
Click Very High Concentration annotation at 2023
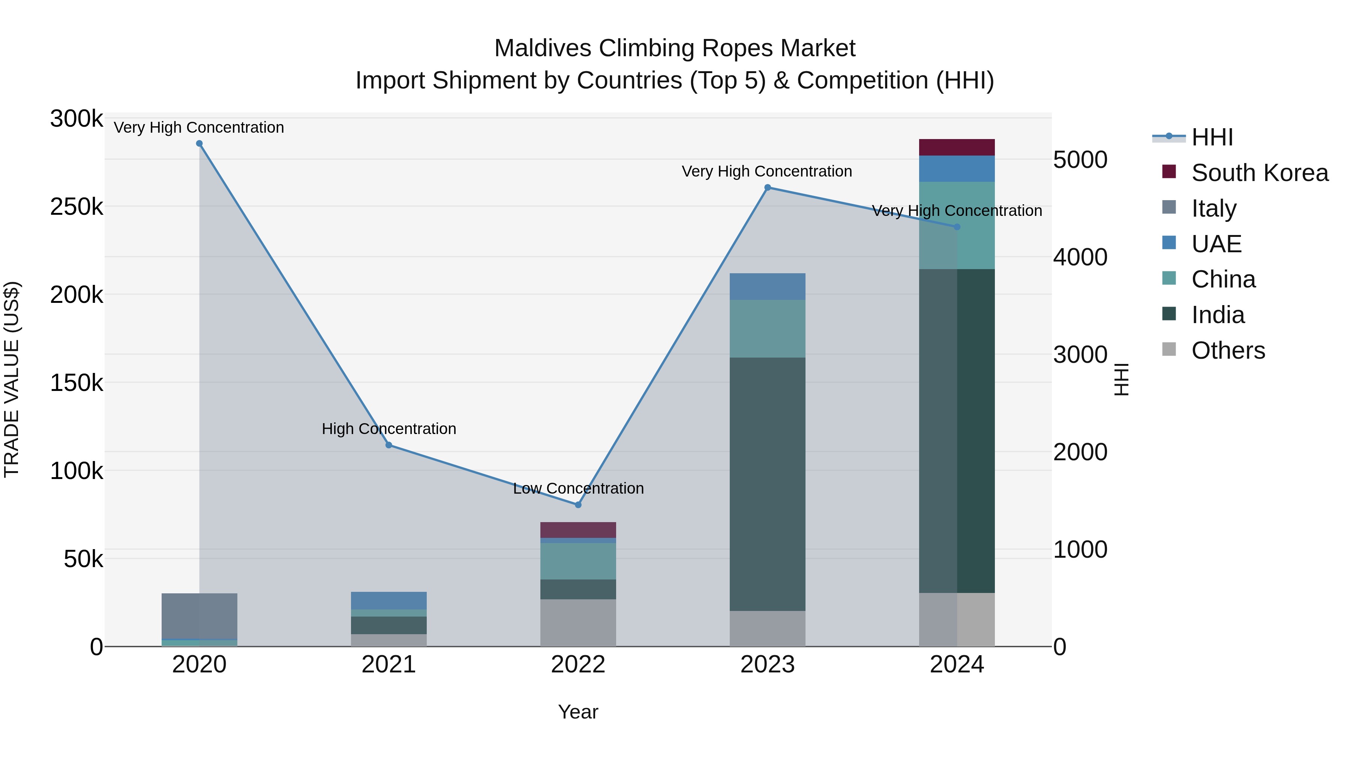point(767,172)
